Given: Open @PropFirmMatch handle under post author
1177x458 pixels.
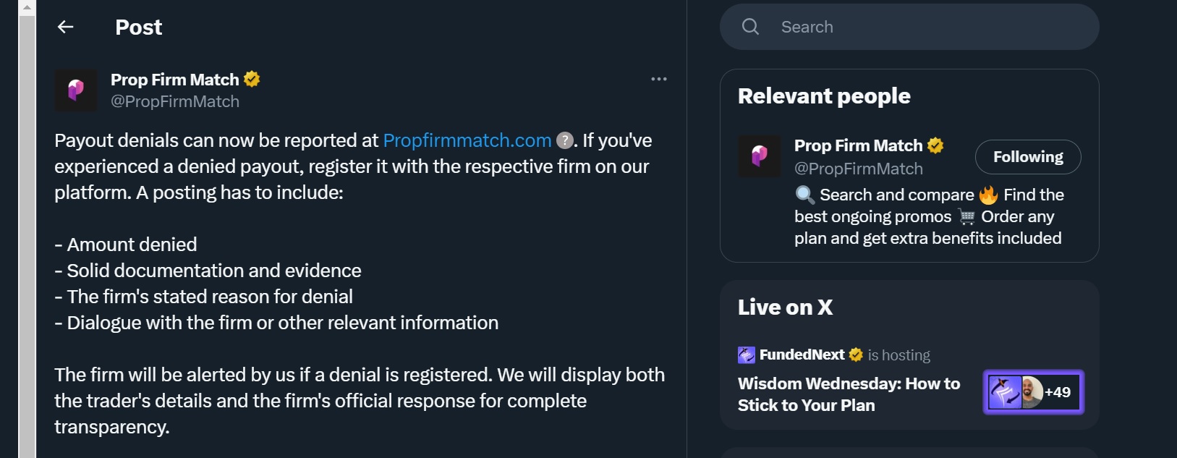Looking at the screenshot, I should (x=174, y=102).
